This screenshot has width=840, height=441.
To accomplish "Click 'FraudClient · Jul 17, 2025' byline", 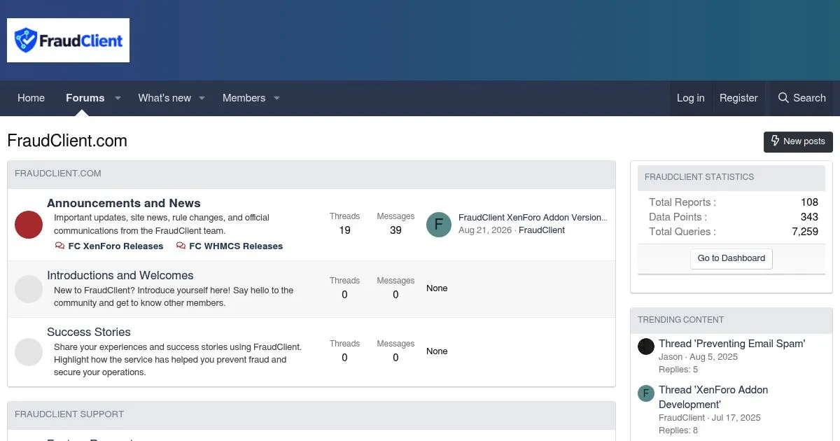I will coord(710,418).
